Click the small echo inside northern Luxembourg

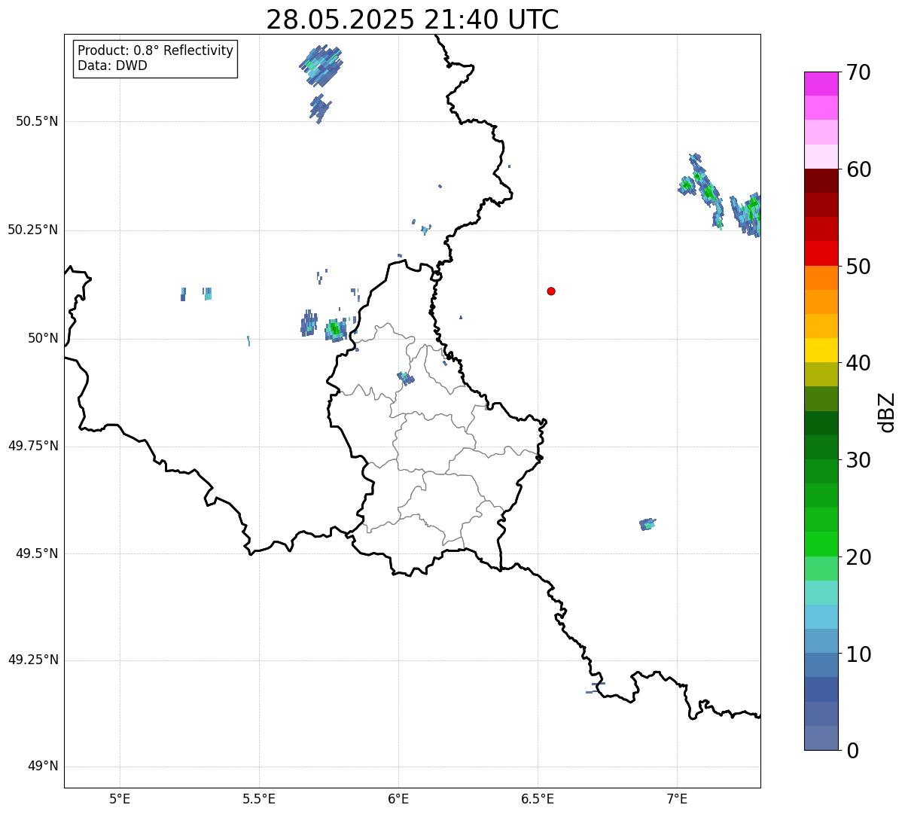click(x=406, y=378)
